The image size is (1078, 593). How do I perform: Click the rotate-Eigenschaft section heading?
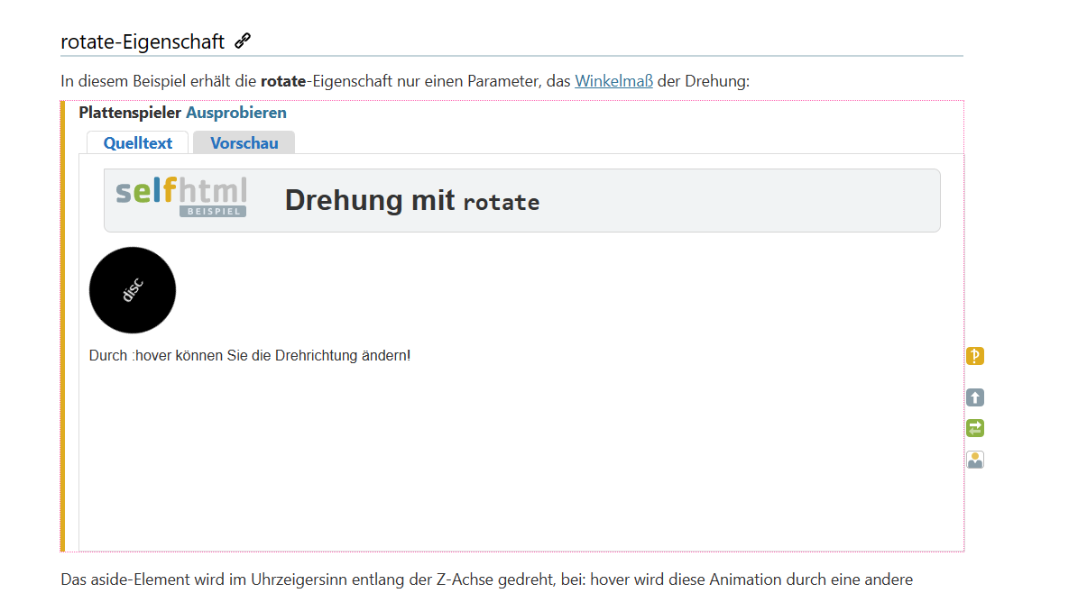143,41
